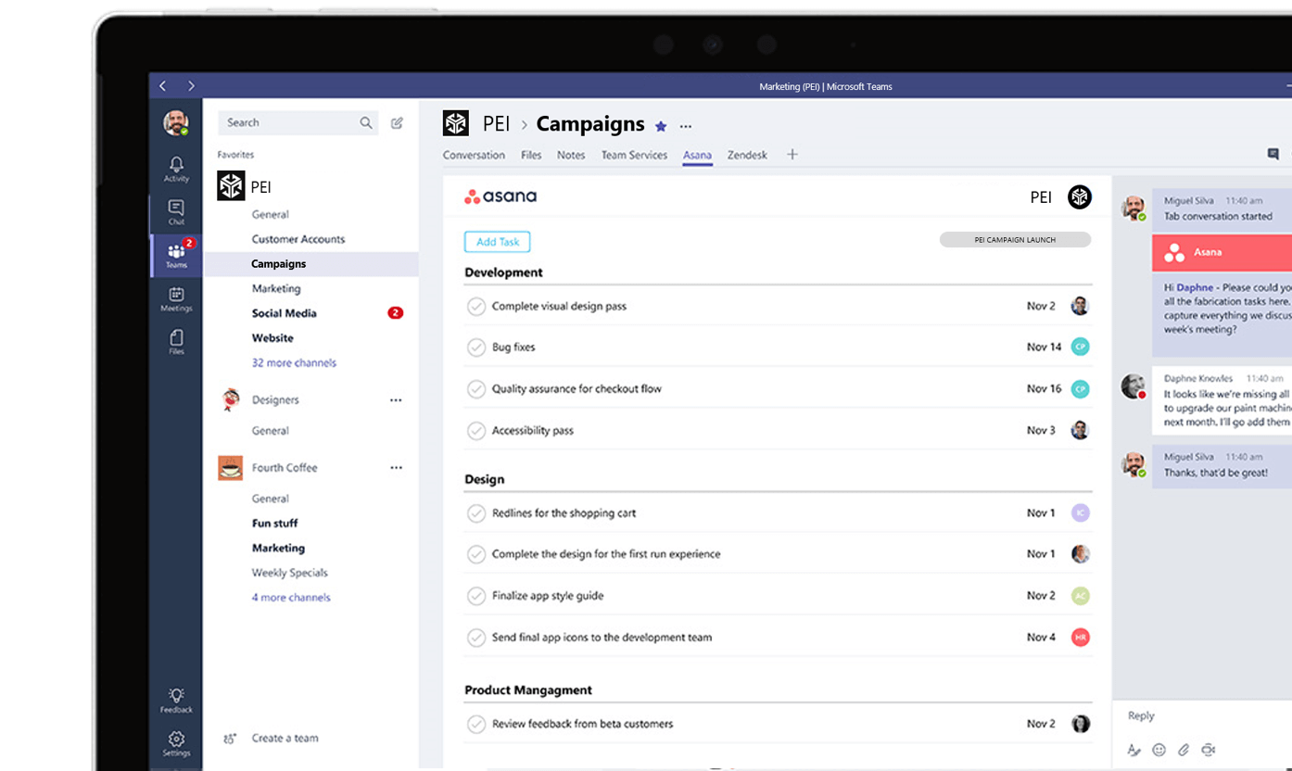
Task: Click the back navigation arrow
Action: (x=163, y=85)
